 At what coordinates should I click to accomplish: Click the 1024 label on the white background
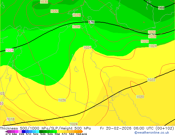[x=9, y=50]
